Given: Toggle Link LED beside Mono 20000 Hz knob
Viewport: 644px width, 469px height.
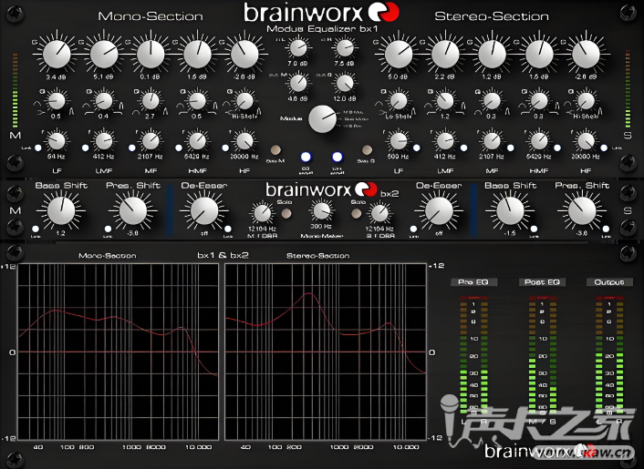Looking at the screenshot, I should (x=225, y=148).
